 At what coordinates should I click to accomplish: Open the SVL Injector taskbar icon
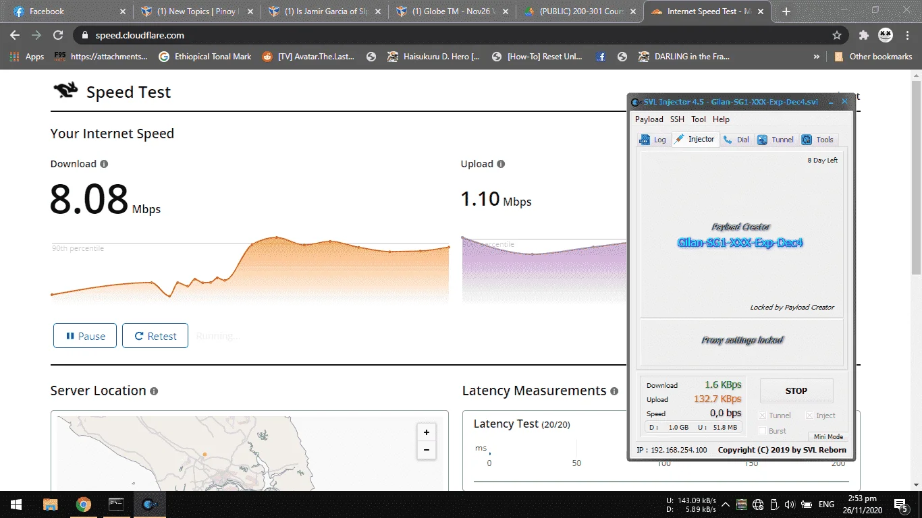(150, 505)
